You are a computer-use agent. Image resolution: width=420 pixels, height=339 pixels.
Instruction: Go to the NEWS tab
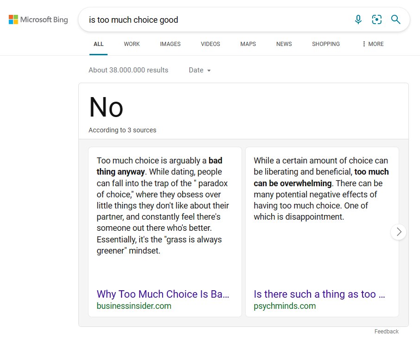[x=284, y=44]
